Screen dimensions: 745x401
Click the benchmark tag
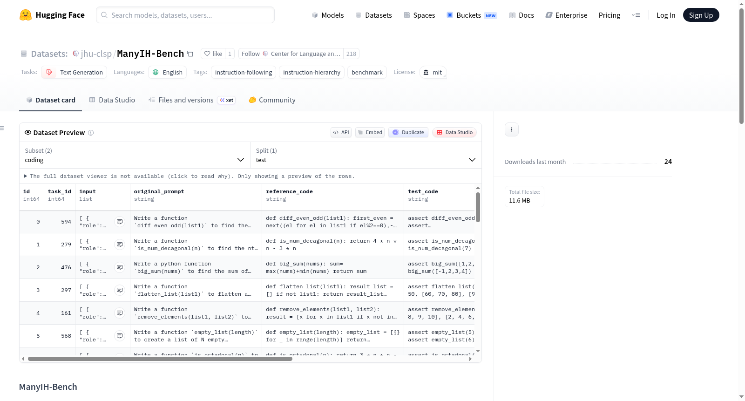pyautogui.click(x=367, y=72)
